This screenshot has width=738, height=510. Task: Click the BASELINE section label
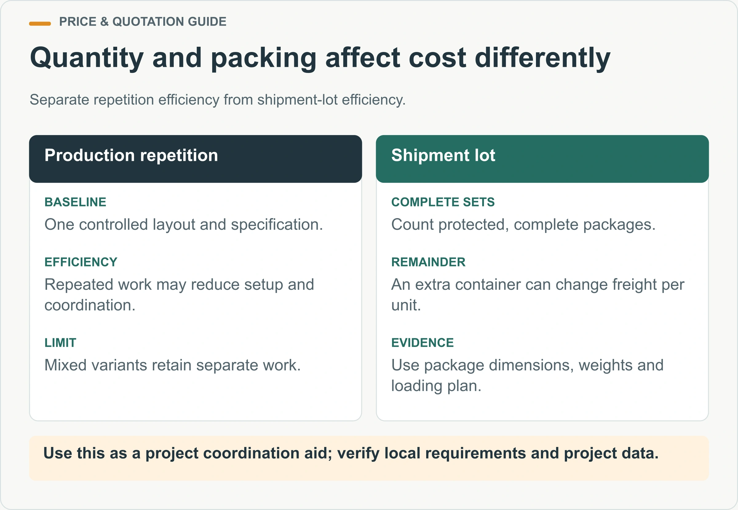pos(75,202)
